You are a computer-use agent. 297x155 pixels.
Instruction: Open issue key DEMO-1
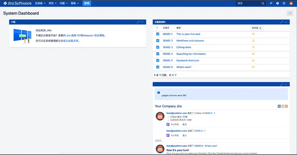pyautogui.click(x=168, y=34)
